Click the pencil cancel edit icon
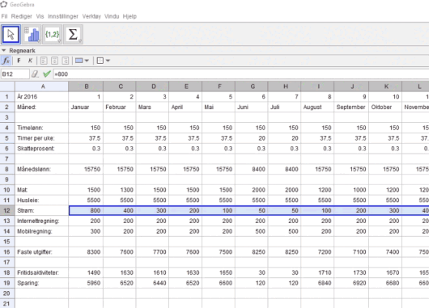This screenshot has height=308, width=429. point(35,74)
